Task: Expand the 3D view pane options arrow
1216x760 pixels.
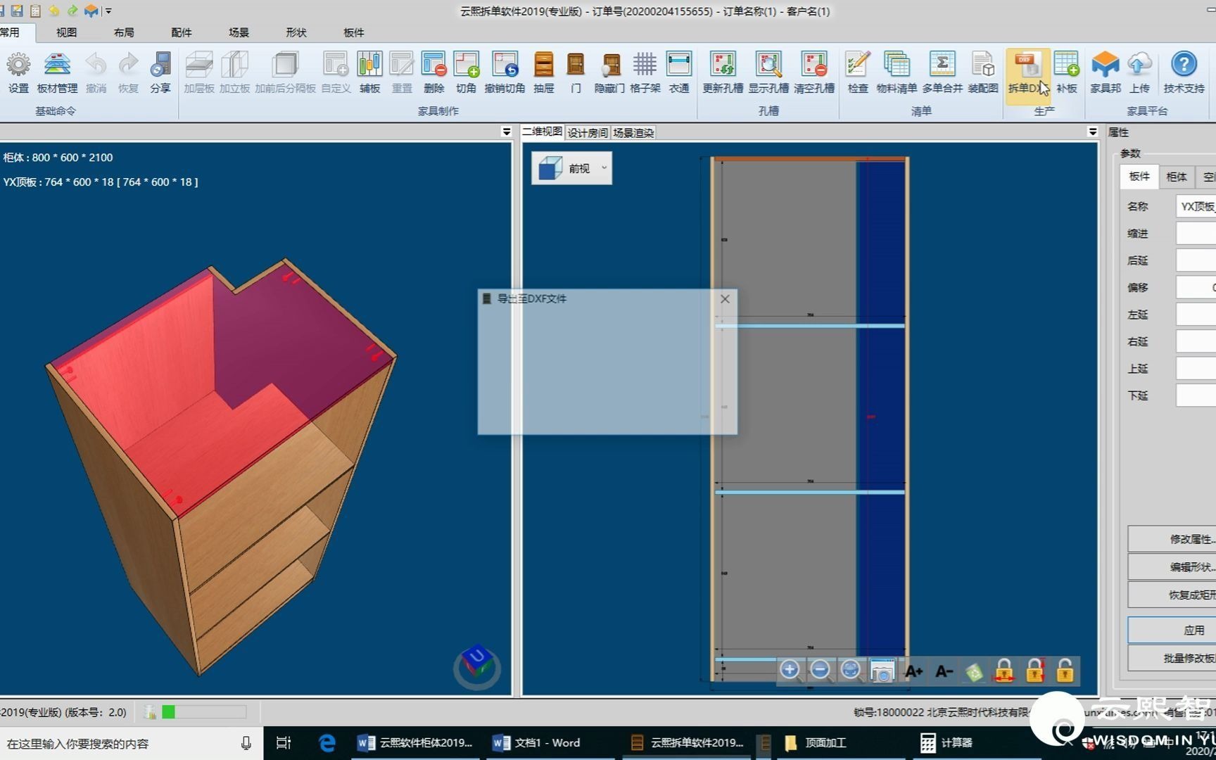Action: coord(506,132)
